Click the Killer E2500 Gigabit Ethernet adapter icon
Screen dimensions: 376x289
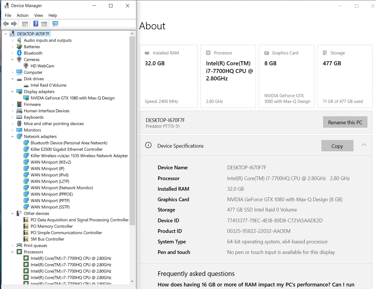(x=26, y=149)
